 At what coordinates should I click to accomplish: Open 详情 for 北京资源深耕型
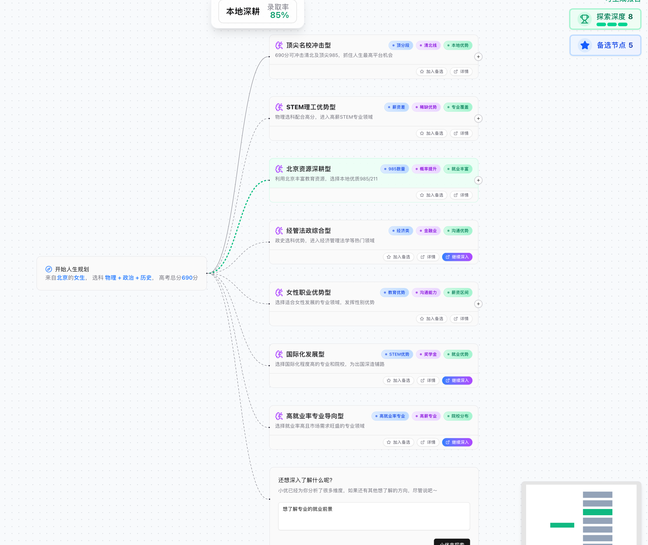coord(461,195)
